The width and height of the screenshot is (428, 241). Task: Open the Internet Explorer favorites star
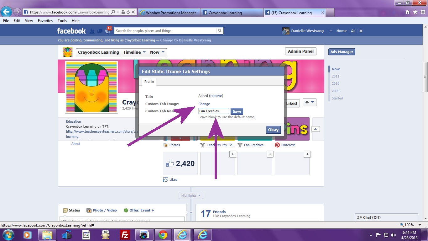coord(415,12)
